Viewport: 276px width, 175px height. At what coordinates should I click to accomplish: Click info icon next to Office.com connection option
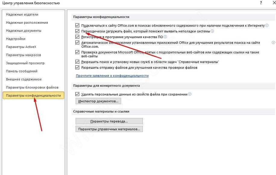[x=267, y=26]
